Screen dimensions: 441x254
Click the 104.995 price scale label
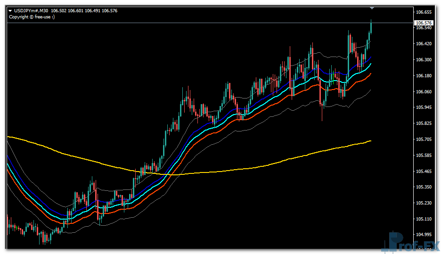(x=424, y=235)
